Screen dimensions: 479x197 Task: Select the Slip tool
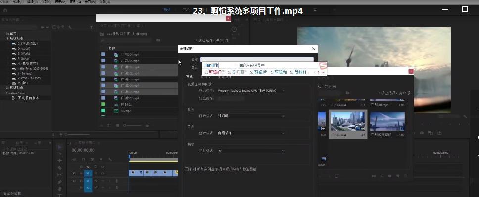[x=60, y=175]
